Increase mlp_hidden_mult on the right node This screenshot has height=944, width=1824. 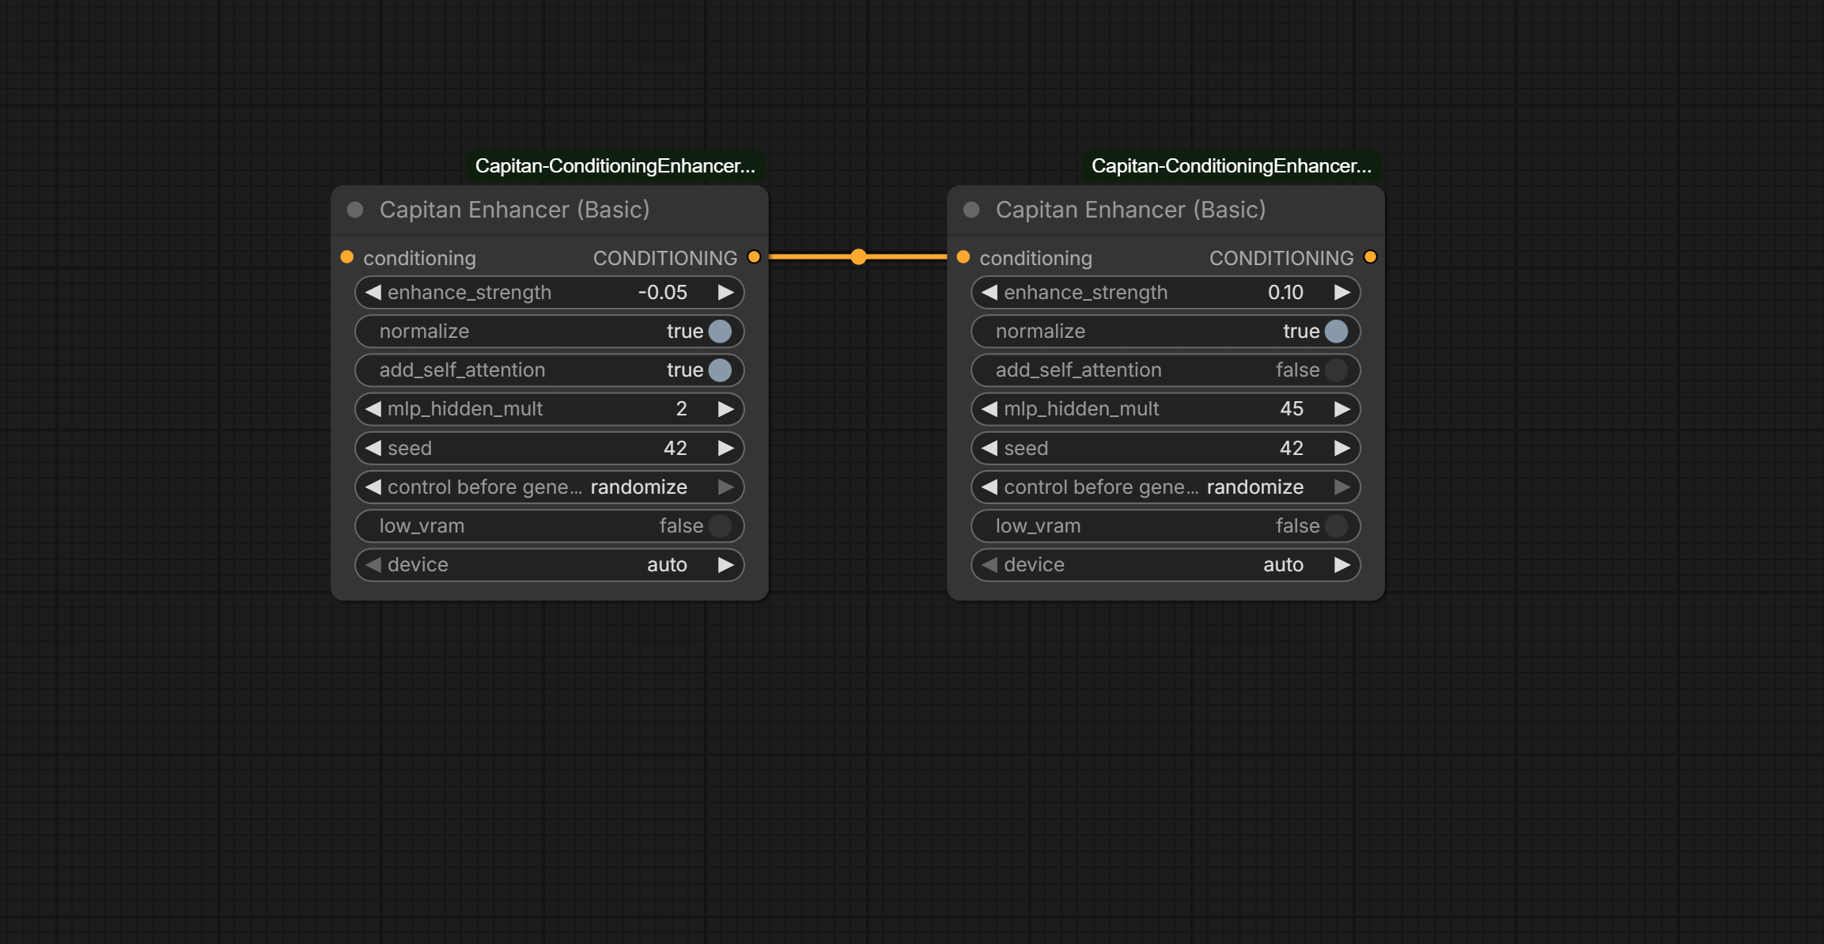click(x=1342, y=409)
